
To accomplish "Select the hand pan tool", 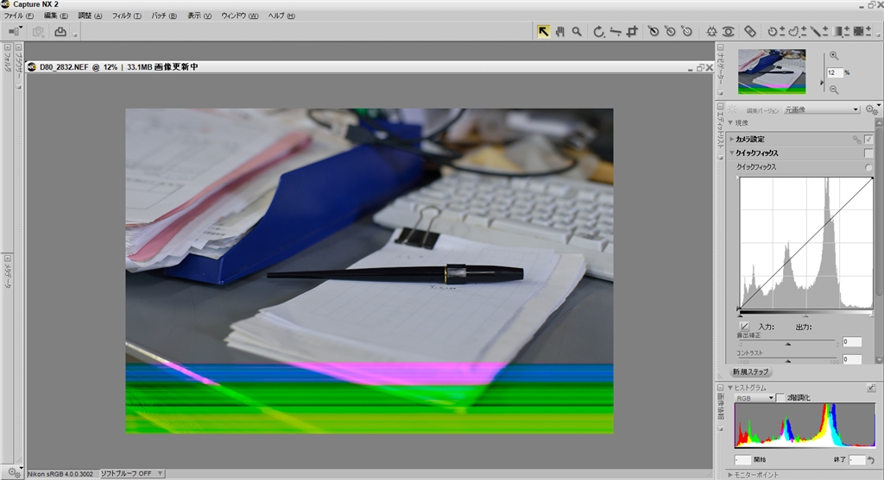I will (559, 32).
